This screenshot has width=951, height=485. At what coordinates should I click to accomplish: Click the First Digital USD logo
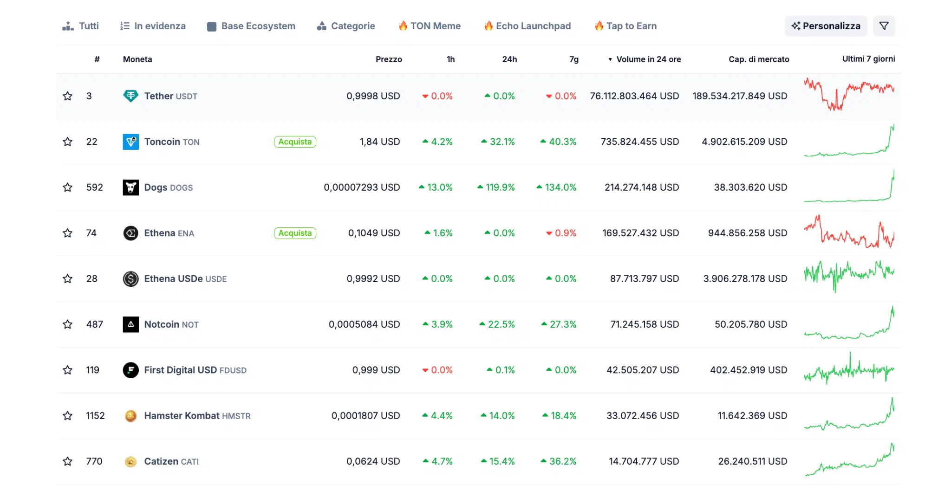130,370
